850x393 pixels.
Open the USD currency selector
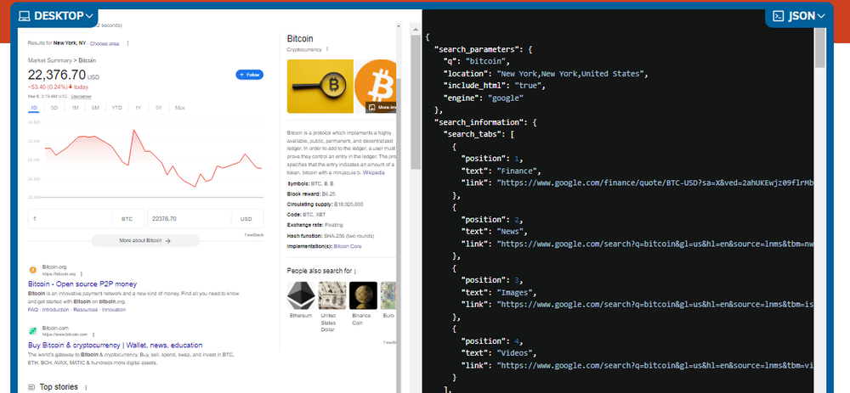pos(246,219)
